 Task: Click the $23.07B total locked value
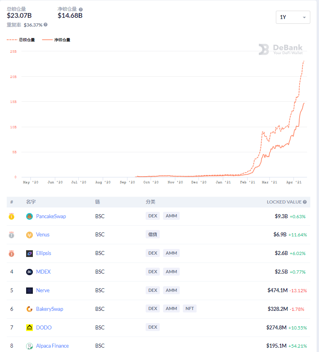coord(19,15)
